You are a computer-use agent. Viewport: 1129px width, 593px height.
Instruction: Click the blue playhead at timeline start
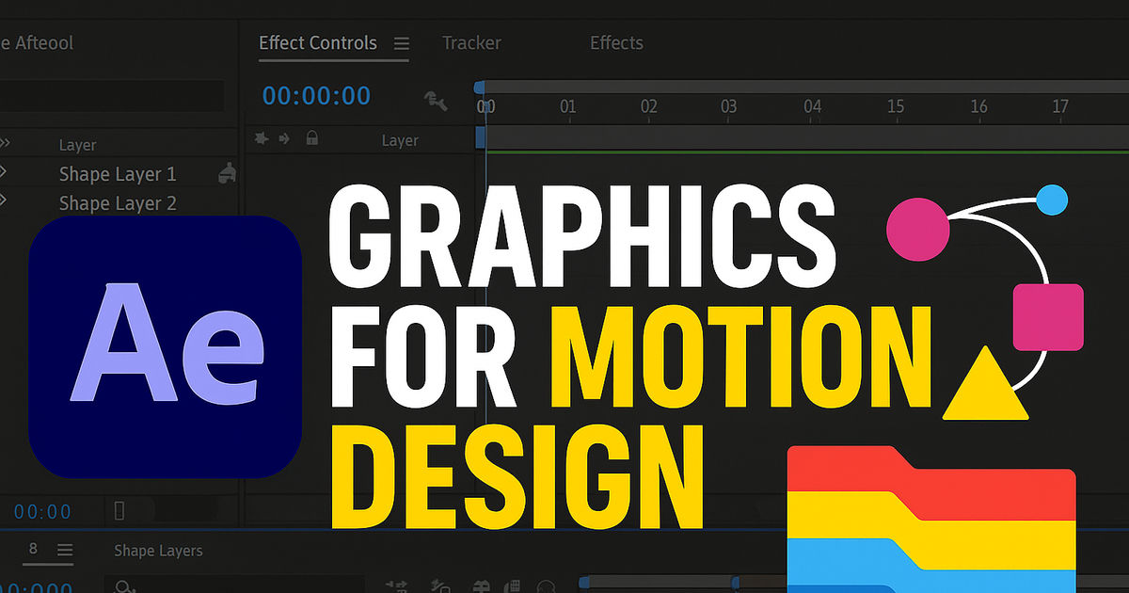click(x=480, y=88)
